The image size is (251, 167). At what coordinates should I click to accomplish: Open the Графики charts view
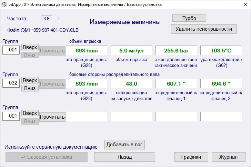point(191,157)
